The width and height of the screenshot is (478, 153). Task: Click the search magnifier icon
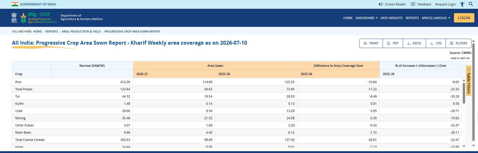[471, 4]
